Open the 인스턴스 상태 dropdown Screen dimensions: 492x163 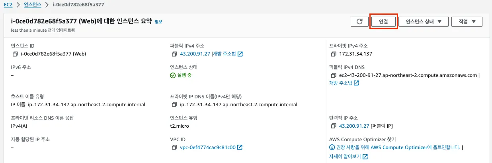click(424, 22)
